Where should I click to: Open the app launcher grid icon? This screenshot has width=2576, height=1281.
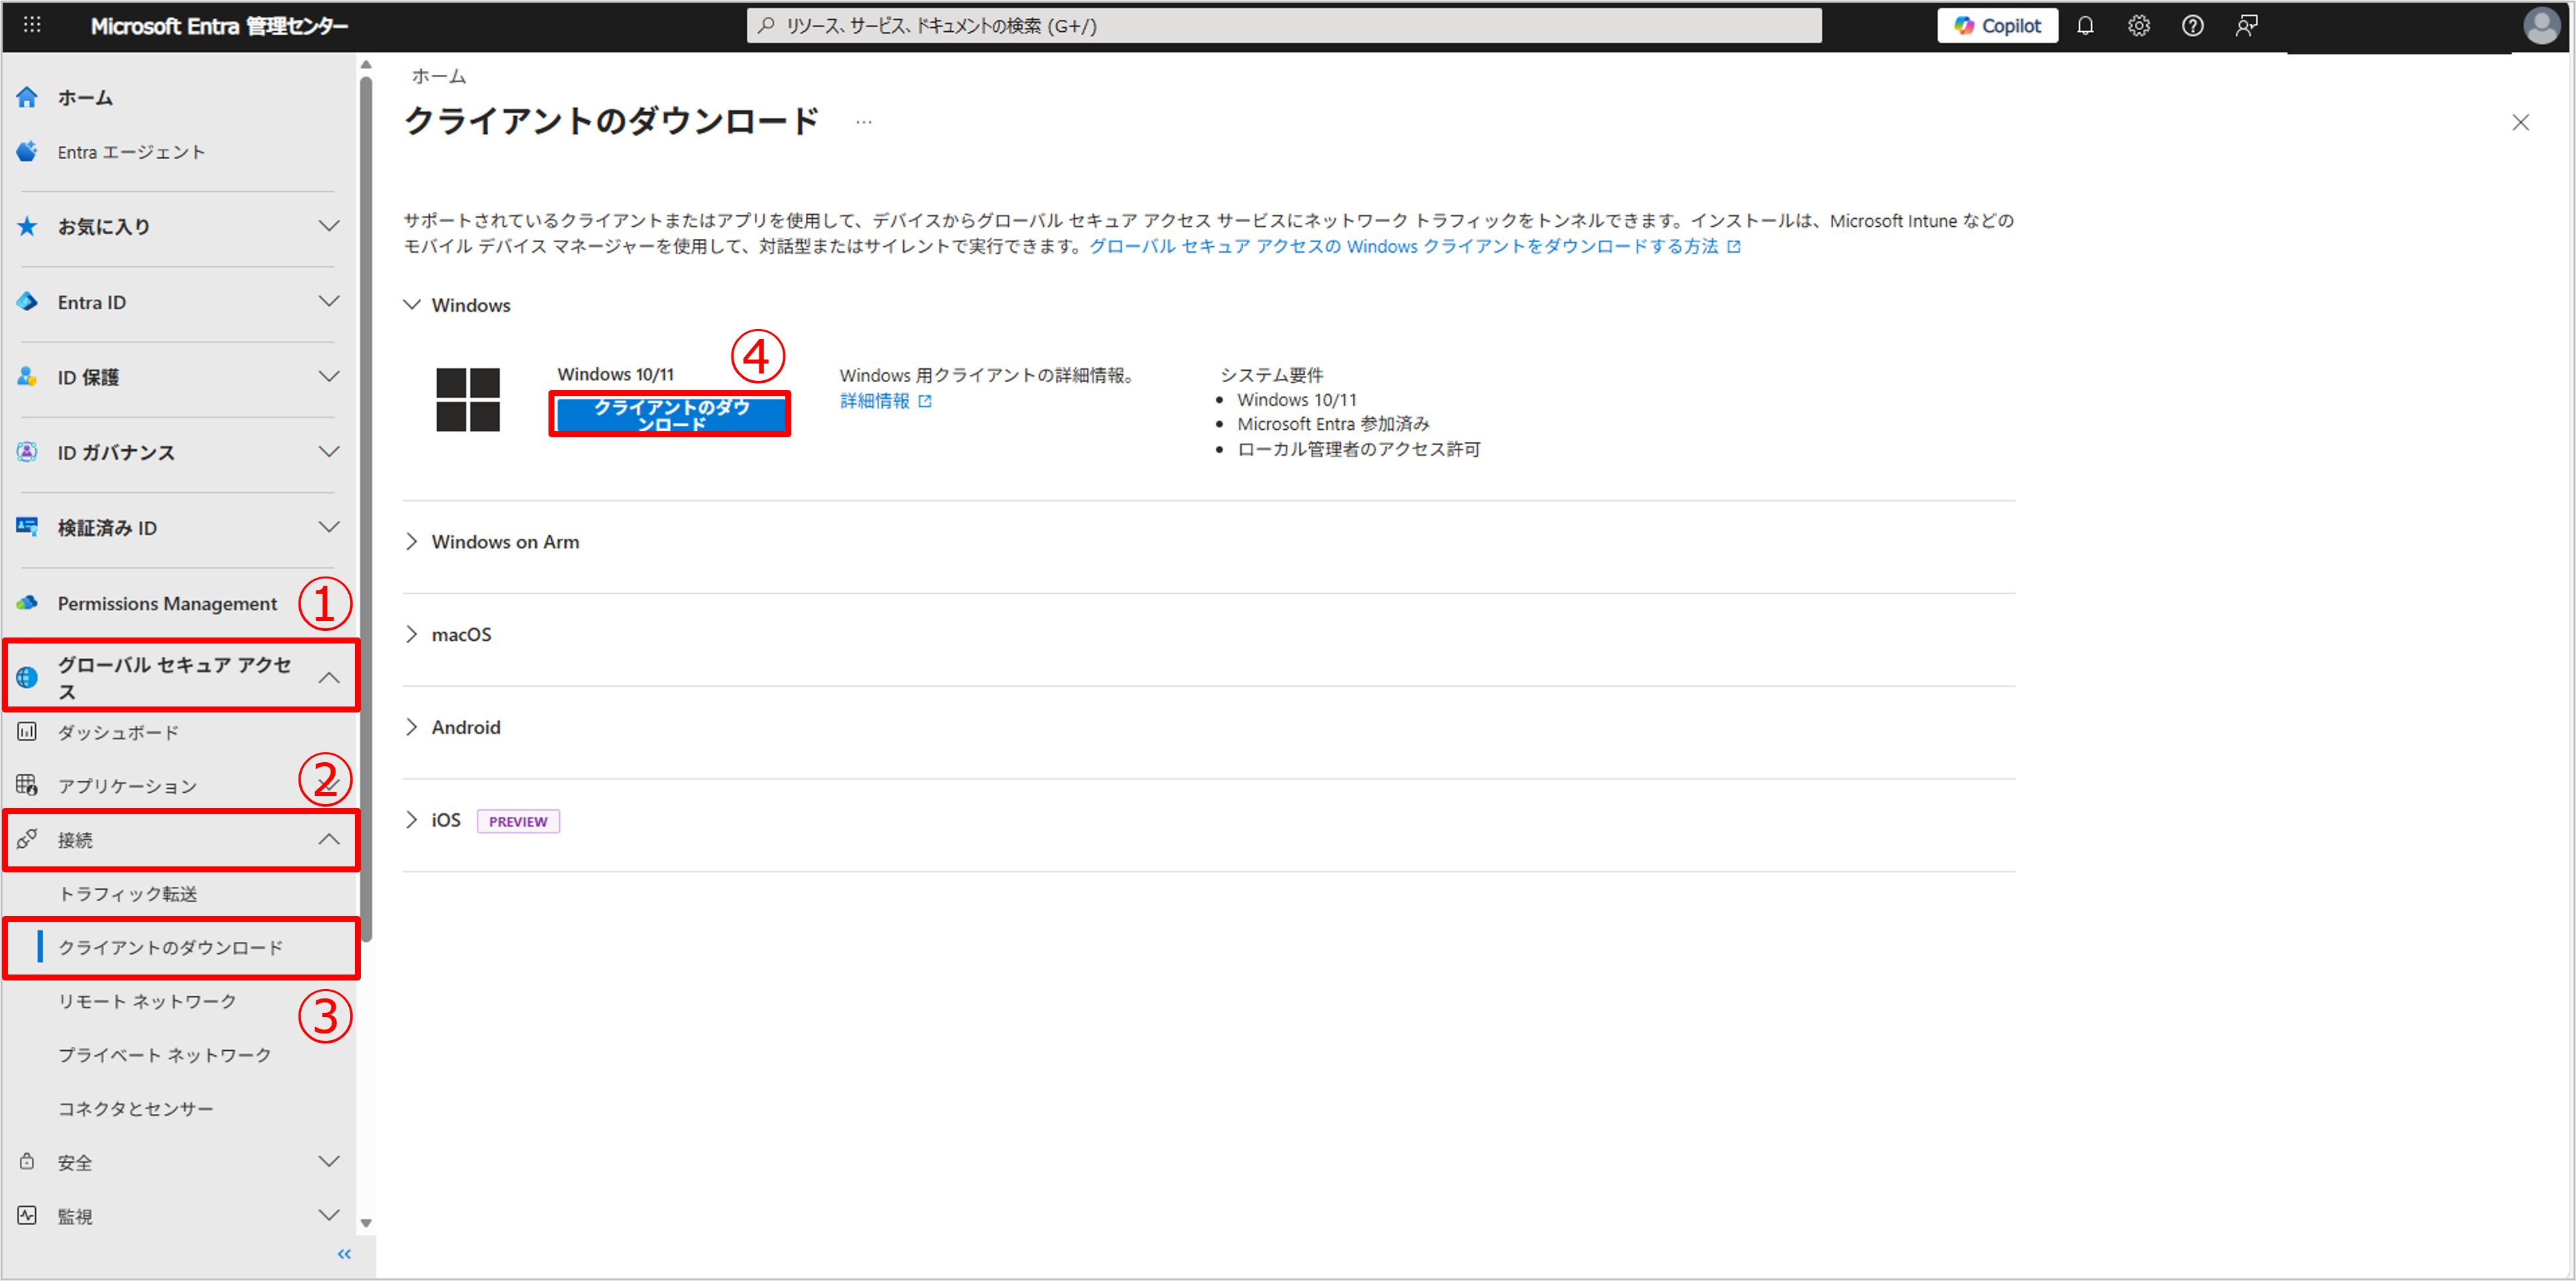tap(32, 25)
